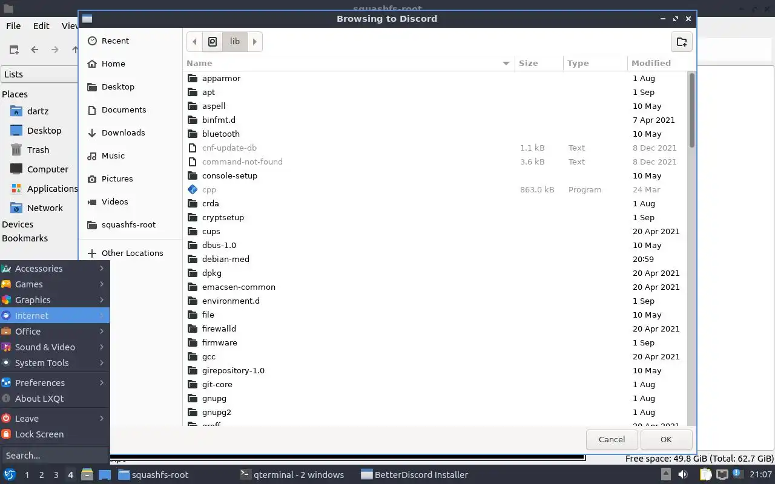Viewport: 775px width, 484px height.
Task: Click the file manager quick-launch icon on the taskbar
Action: [x=87, y=475]
